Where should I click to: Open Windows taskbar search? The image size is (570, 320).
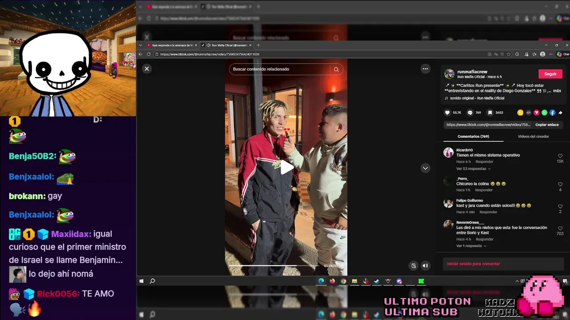152,281
